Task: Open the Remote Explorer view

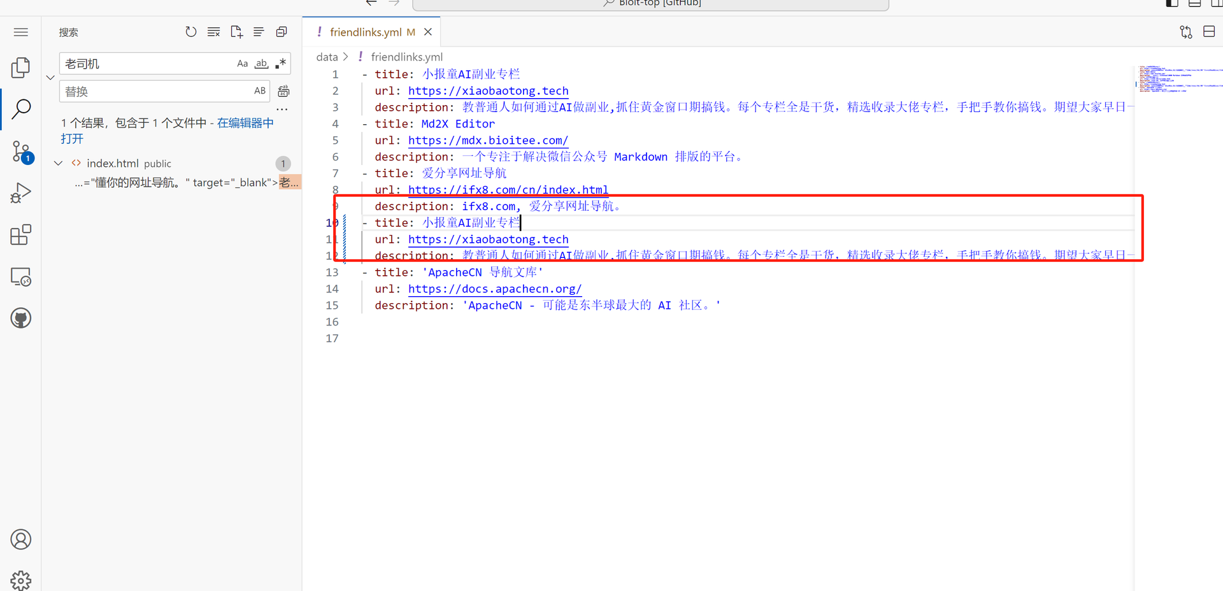Action: [20, 277]
